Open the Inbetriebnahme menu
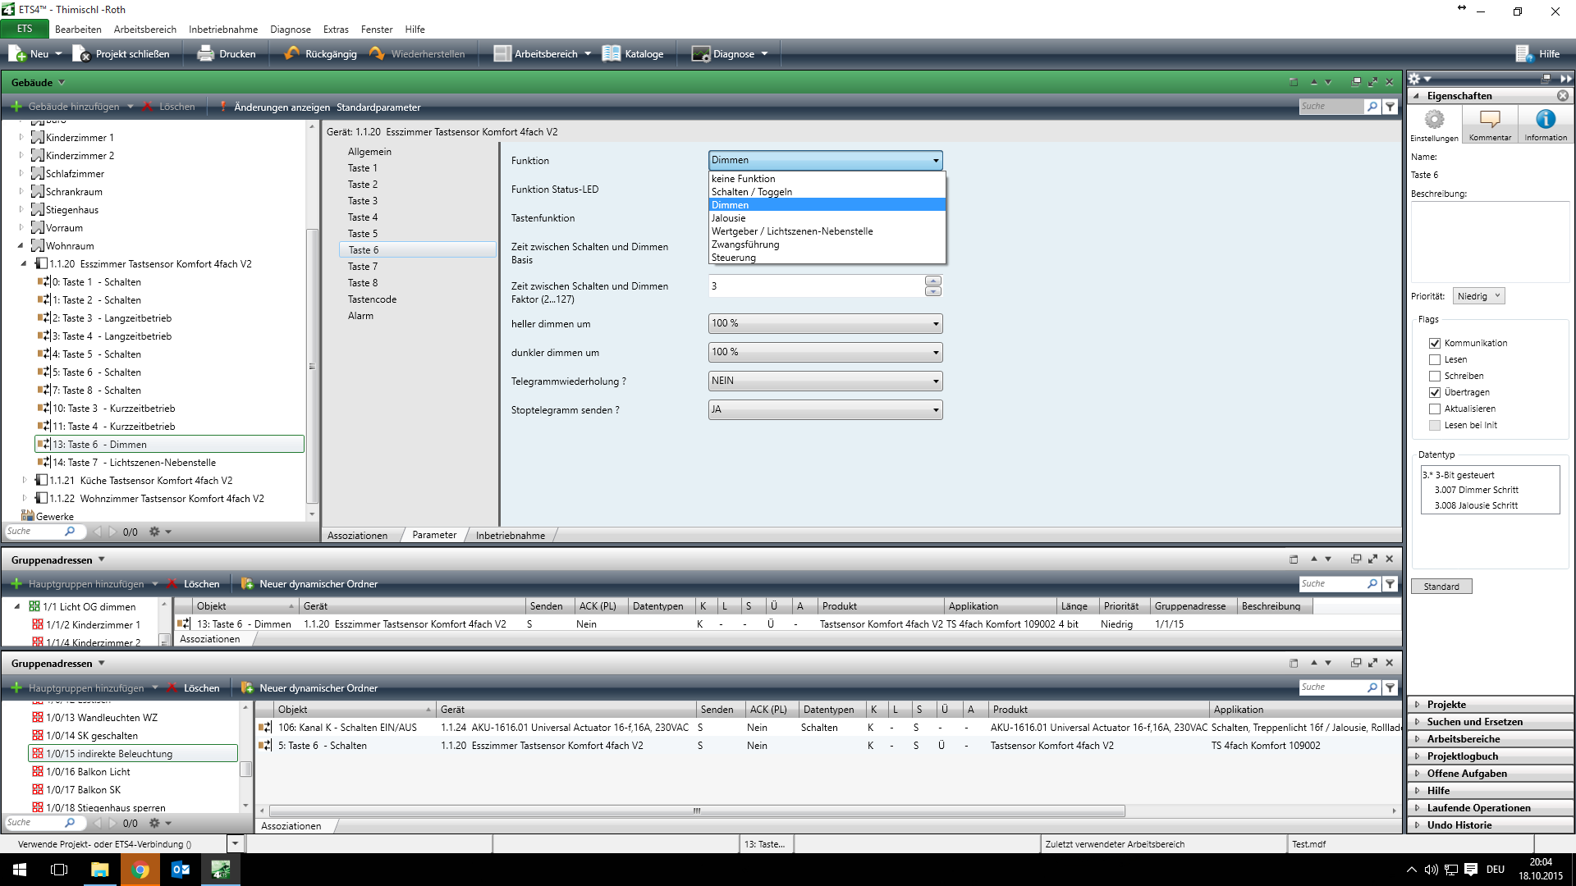The height and width of the screenshot is (886, 1576). coord(222,30)
